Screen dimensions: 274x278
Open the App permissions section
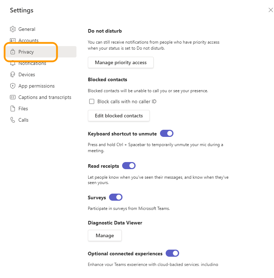click(36, 86)
